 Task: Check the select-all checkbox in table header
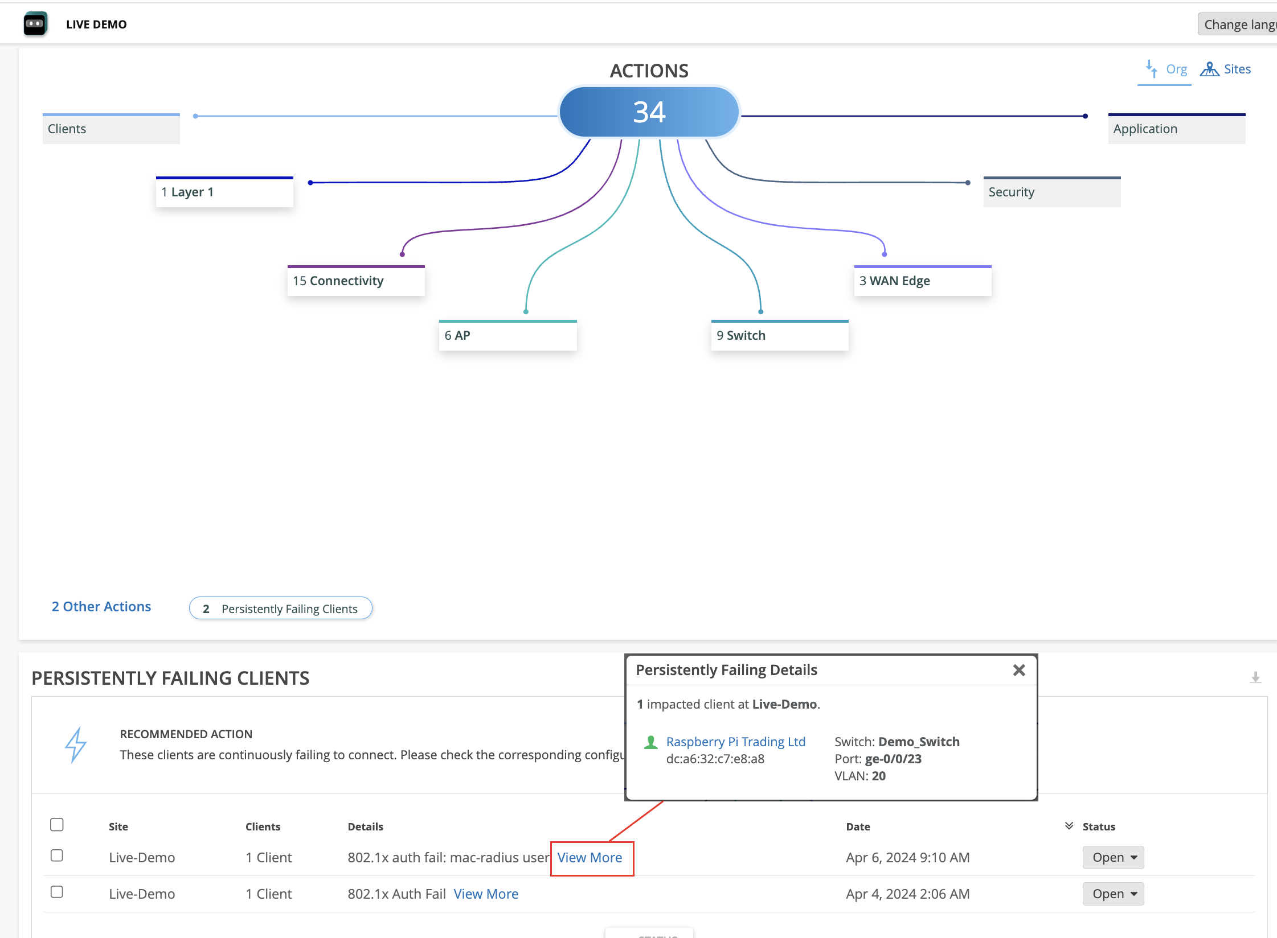click(56, 825)
